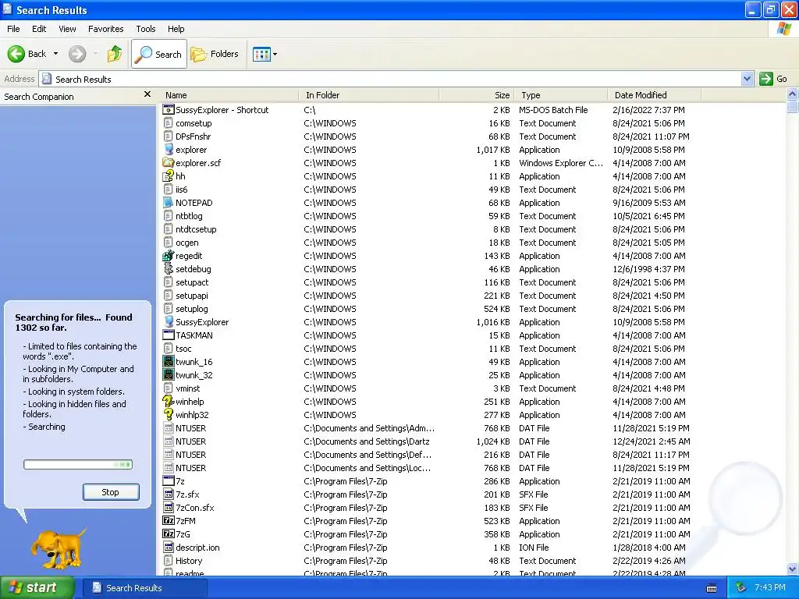Image resolution: width=799 pixels, height=599 pixels.
Task: Close the Search Companion pane
Action: click(147, 94)
